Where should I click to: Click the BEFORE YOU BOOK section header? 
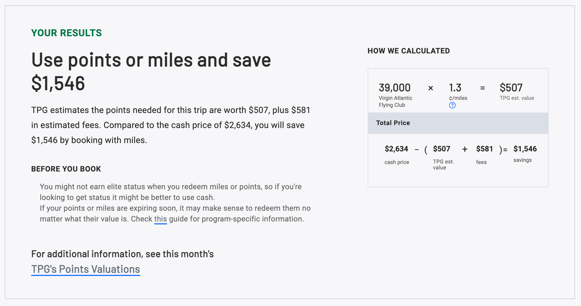(66, 169)
